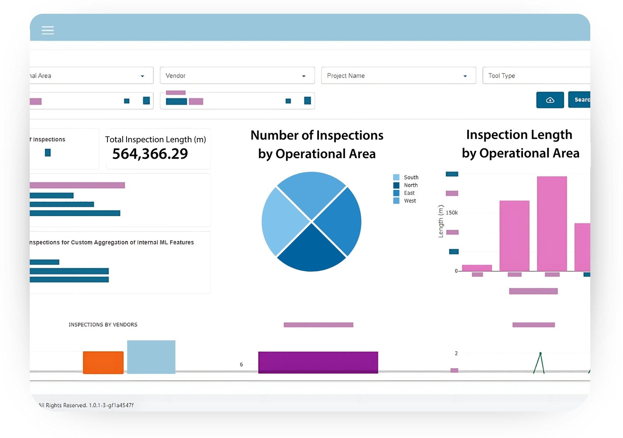Click the light blue bar under Inspections by Vendors
Viewport: 623px width, 438px height.
pyautogui.click(x=151, y=357)
